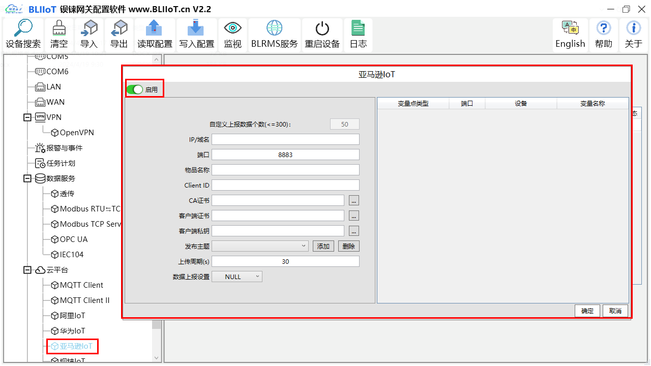Collapse the 云平台 cloud platform node

click(27, 270)
